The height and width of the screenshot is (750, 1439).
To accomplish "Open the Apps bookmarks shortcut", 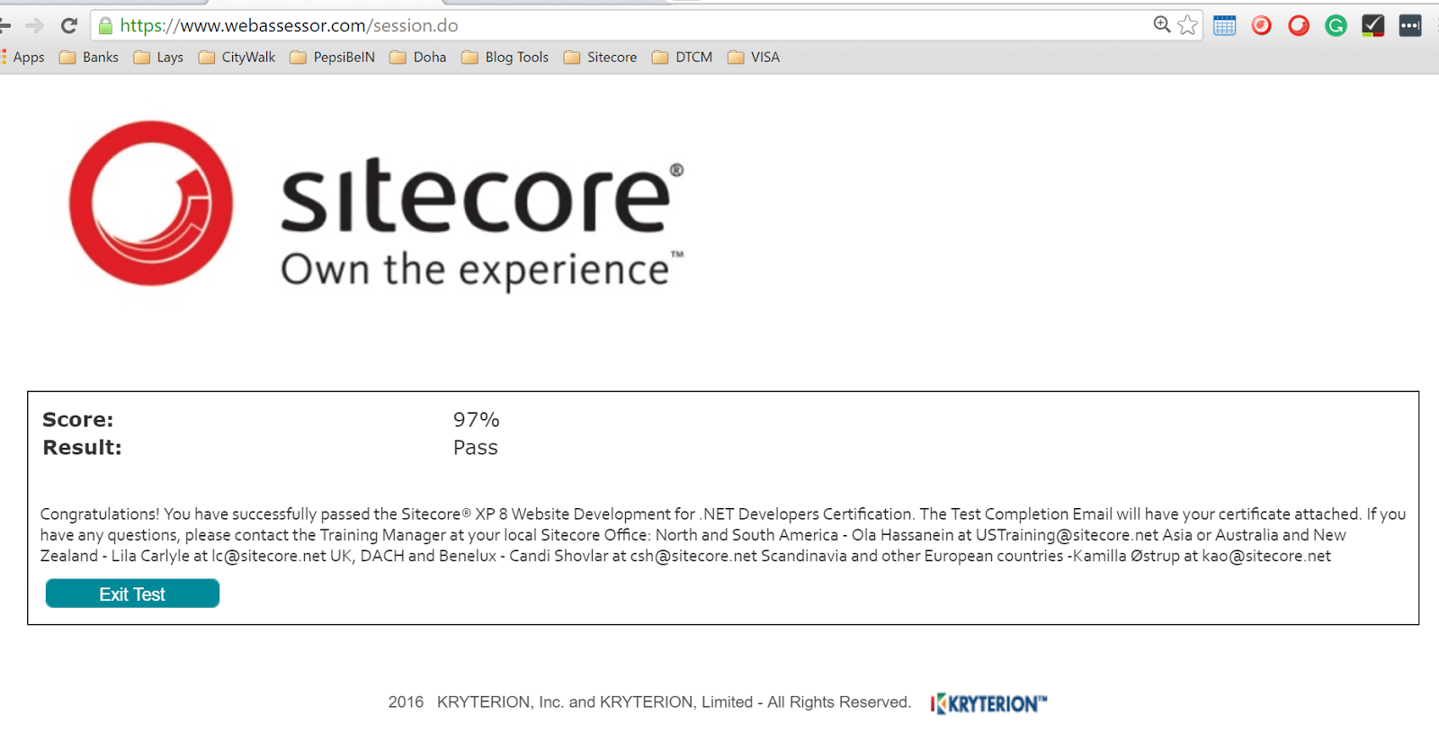I will (x=22, y=57).
